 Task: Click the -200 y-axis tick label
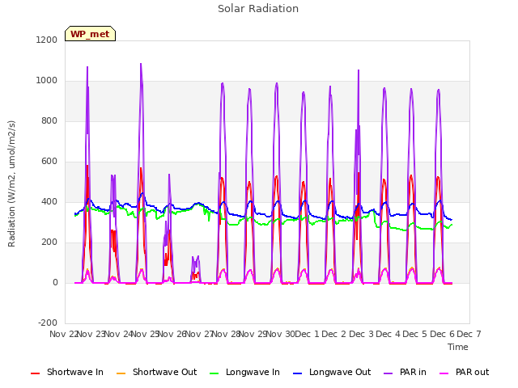point(48,323)
